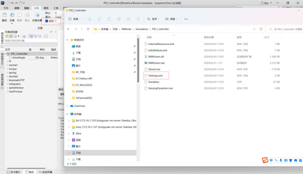Click the last square window icon in simulation browser toolbar
This screenshot has width=303, height=174.
tap(46, 36)
